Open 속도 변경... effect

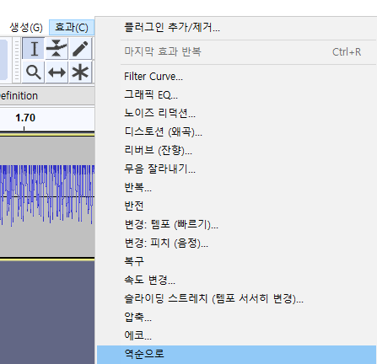236,280
